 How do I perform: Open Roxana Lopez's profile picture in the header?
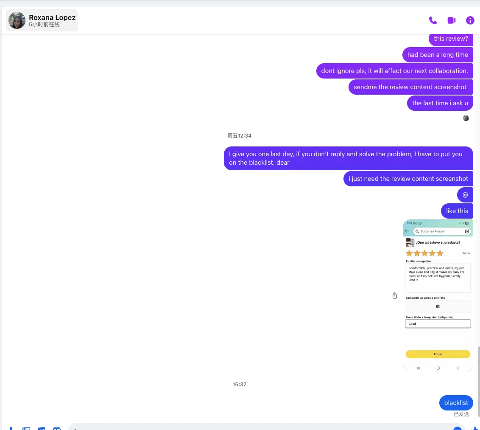tap(17, 20)
